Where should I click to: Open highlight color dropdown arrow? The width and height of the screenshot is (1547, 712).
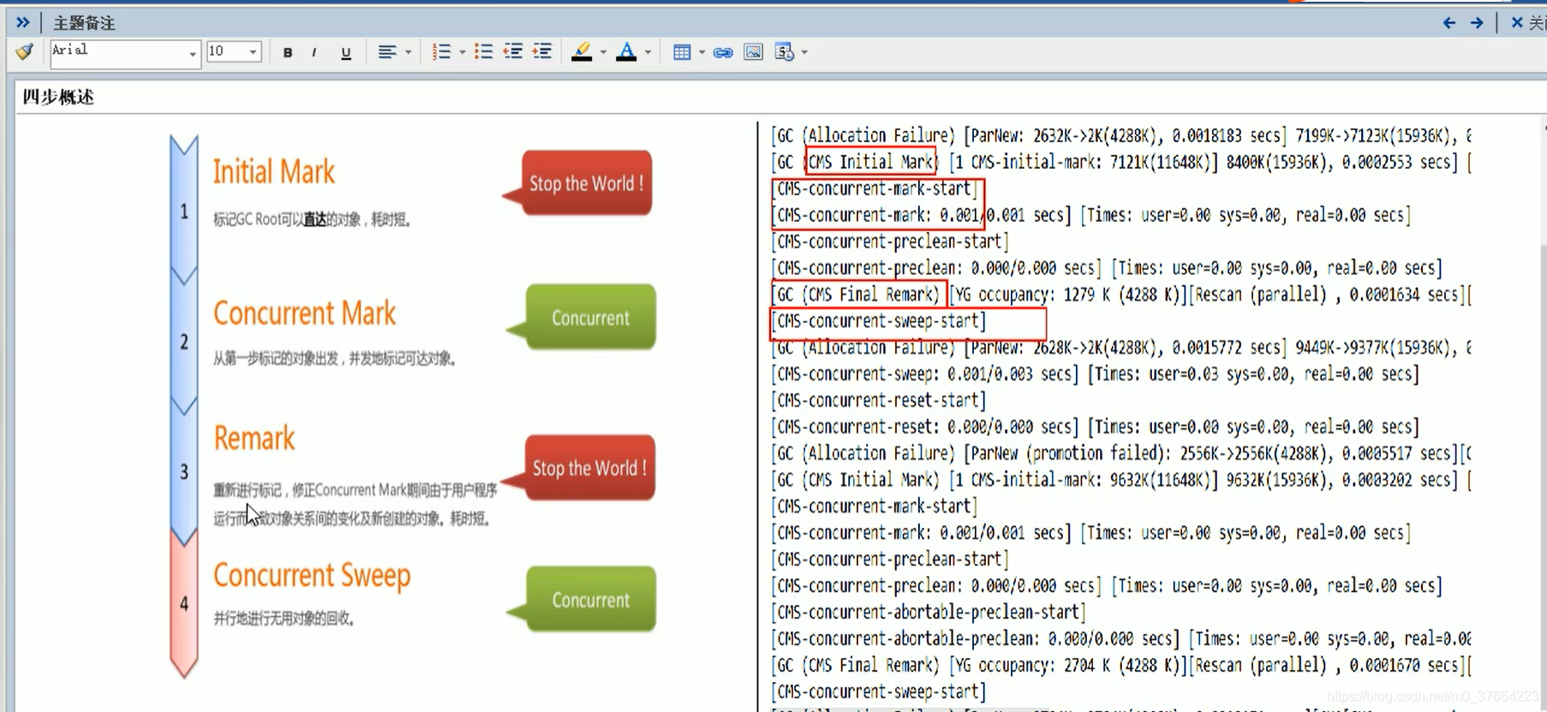tap(603, 53)
